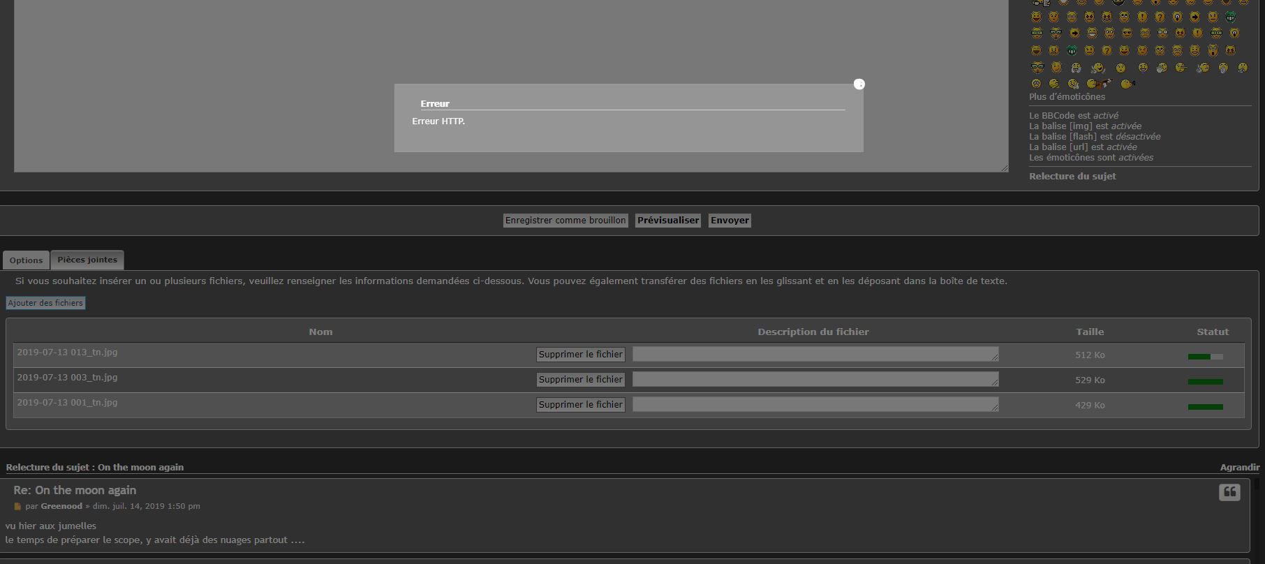Insert the horn-blowing emoticon
Image resolution: width=1265 pixels, height=564 pixels.
(1127, 84)
